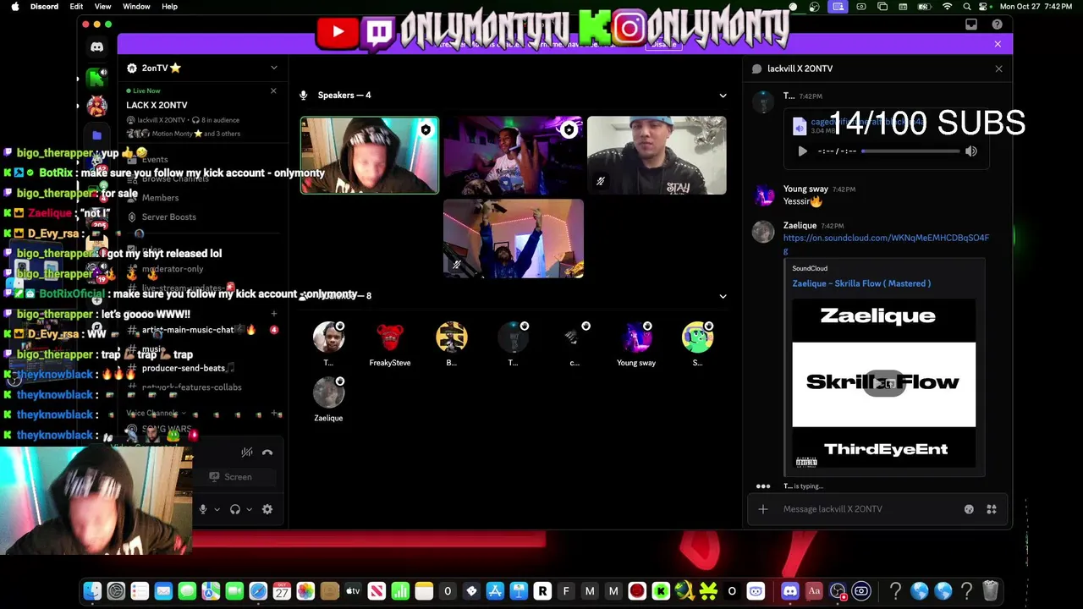Screen dimensions: 1083x609
Task: Open the Help menu in menu bar
Action: 169,6
